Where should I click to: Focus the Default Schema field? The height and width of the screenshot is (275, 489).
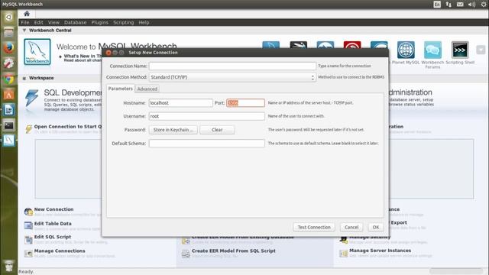207,144
